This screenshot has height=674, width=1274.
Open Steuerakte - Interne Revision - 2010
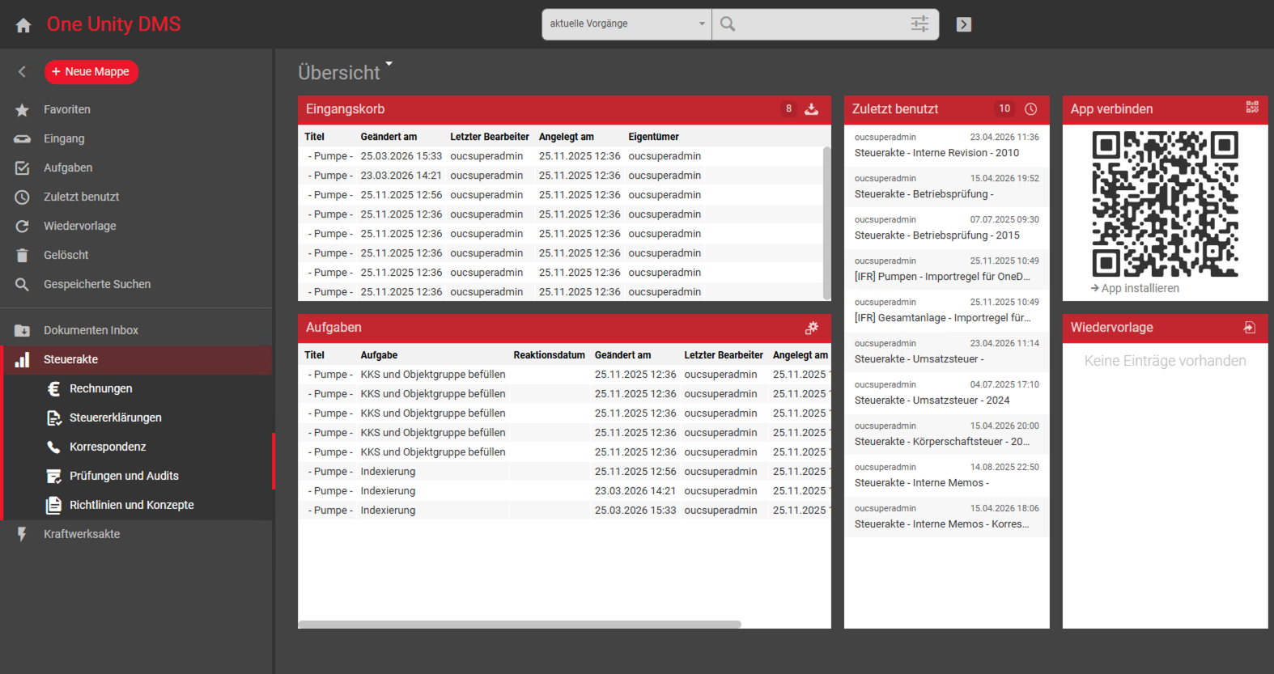(x=946, y=146)
